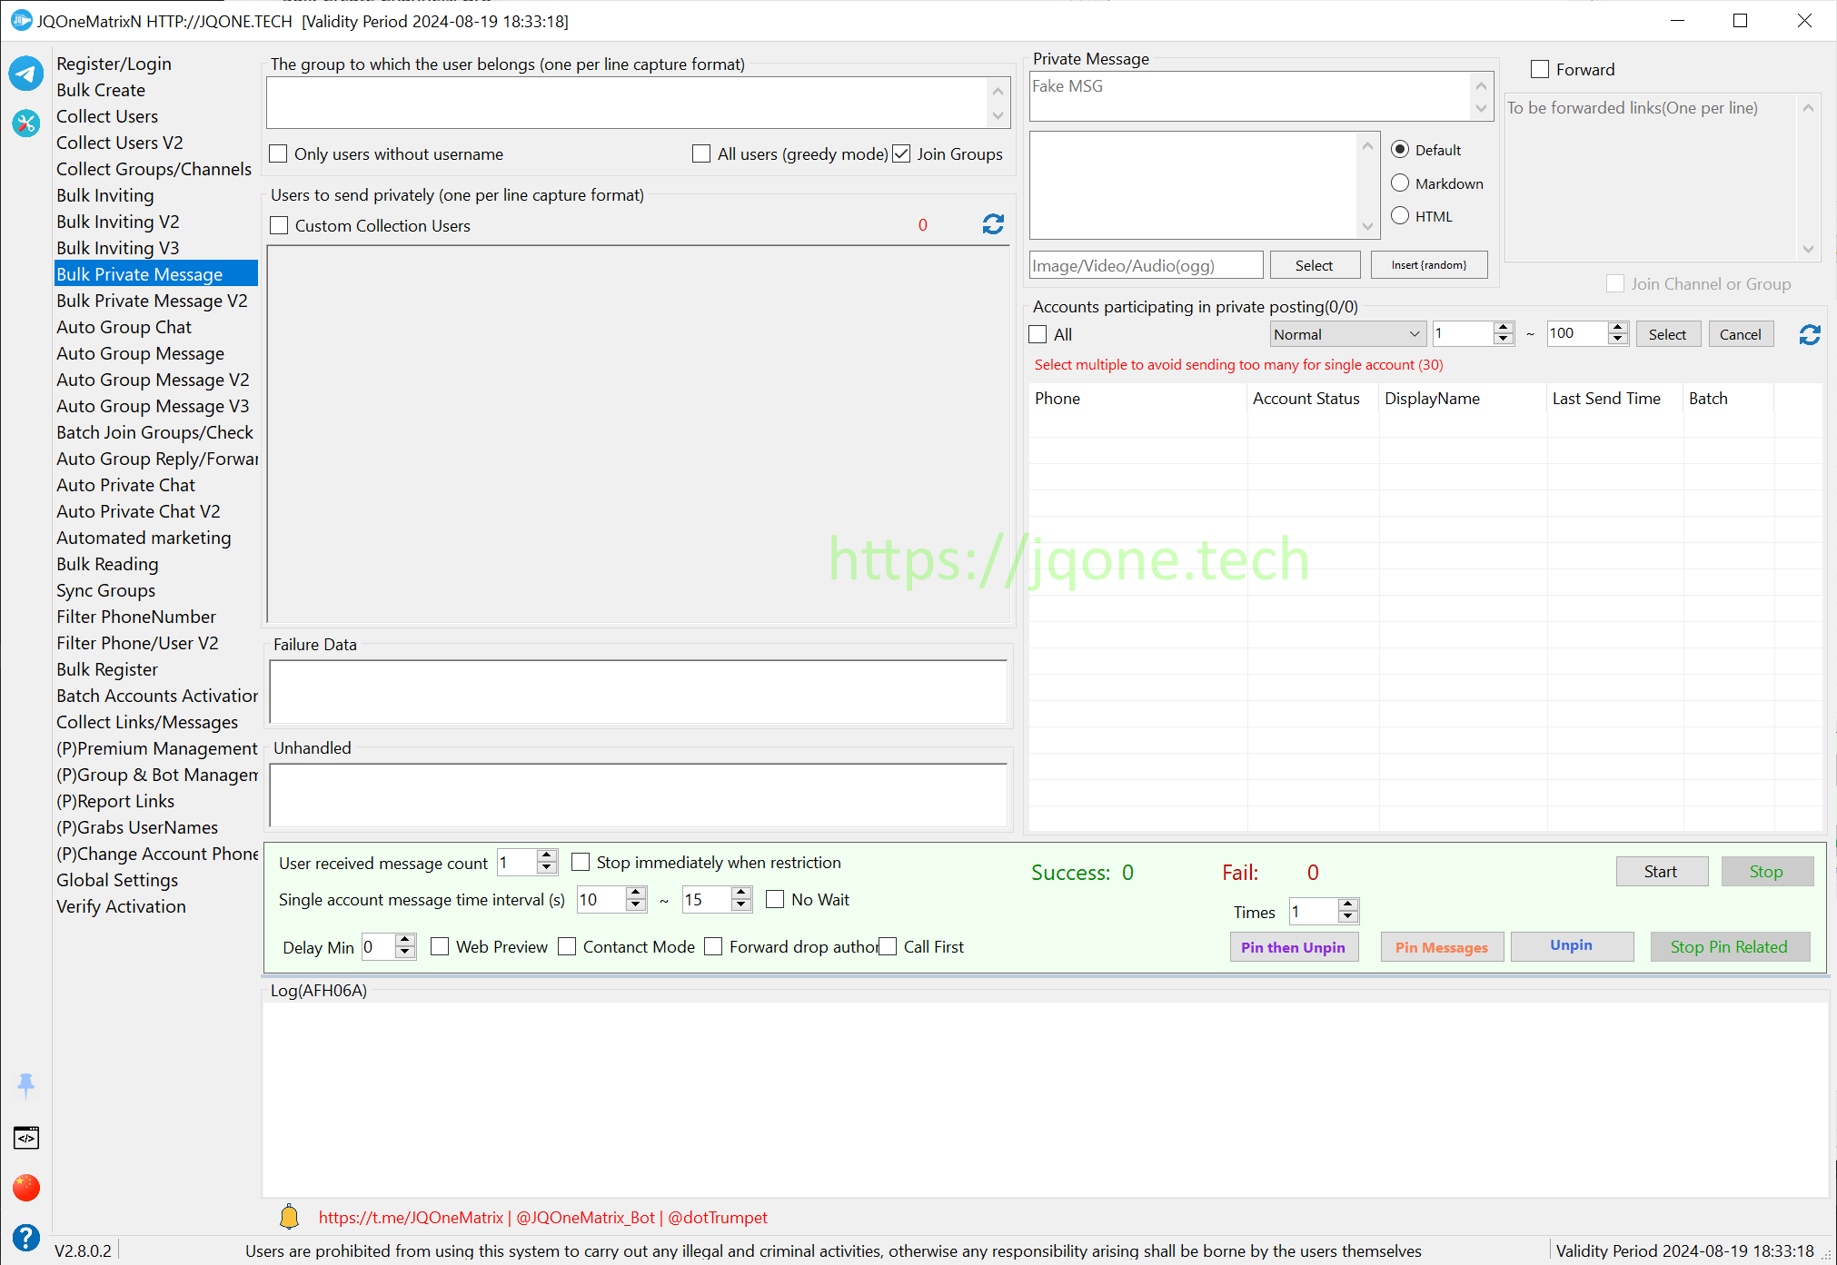Increase the account range end 100 value
Viewport: 1837px width, 1265px height.
(1617, 327)
